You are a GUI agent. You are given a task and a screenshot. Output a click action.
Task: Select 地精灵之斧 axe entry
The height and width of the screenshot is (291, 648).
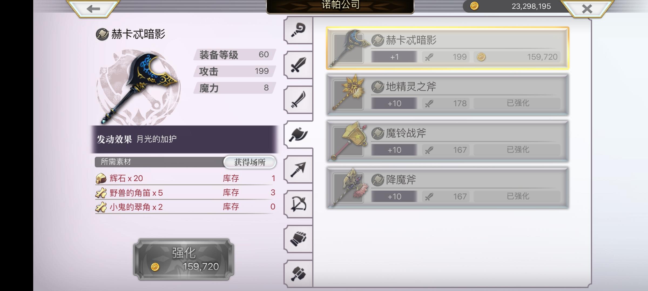click(x=448, y=95)
